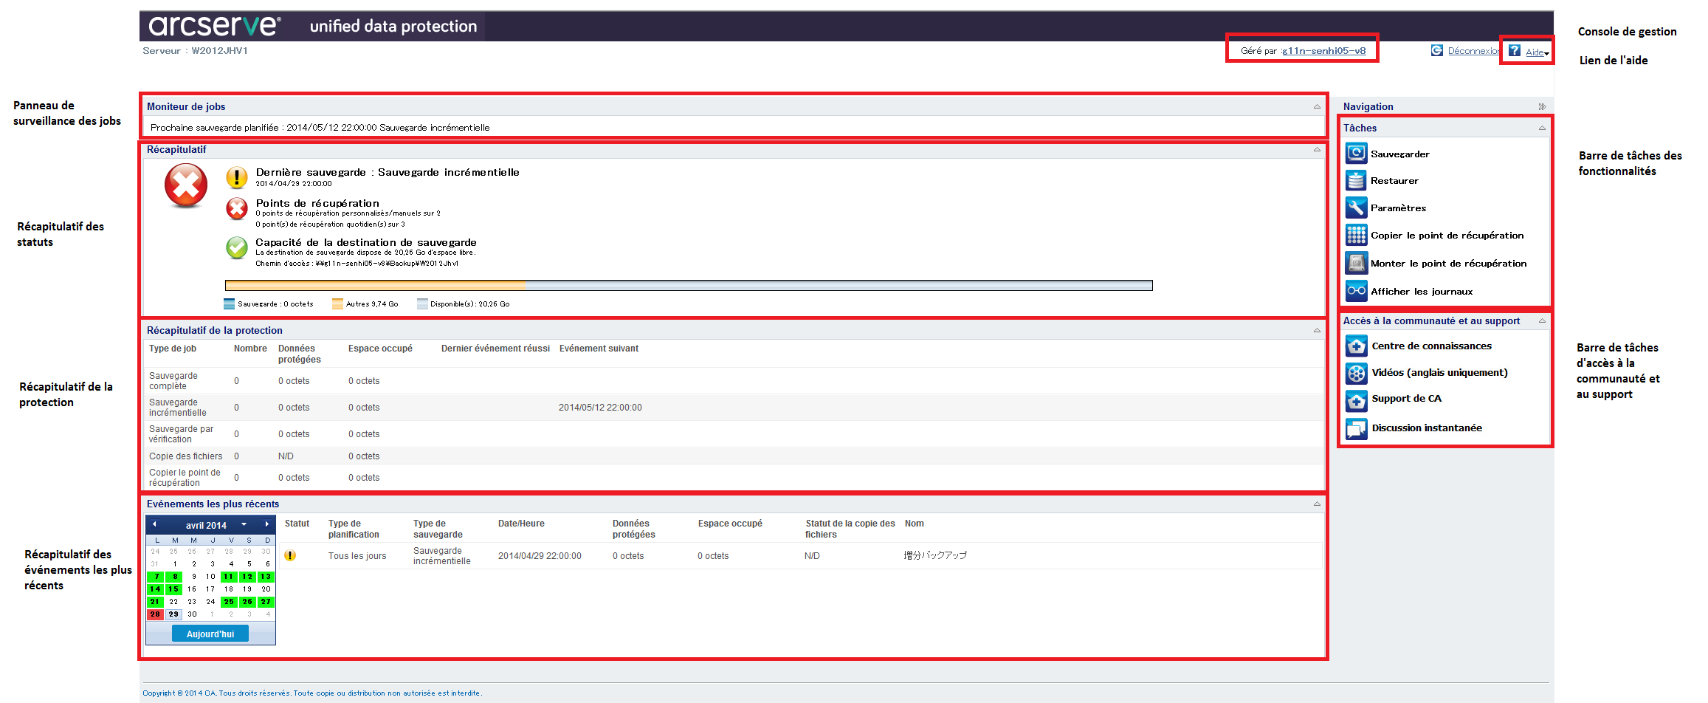Click the Sauvegarder backup icon
Viewport: 1708px width, 703px height.
1356,153
